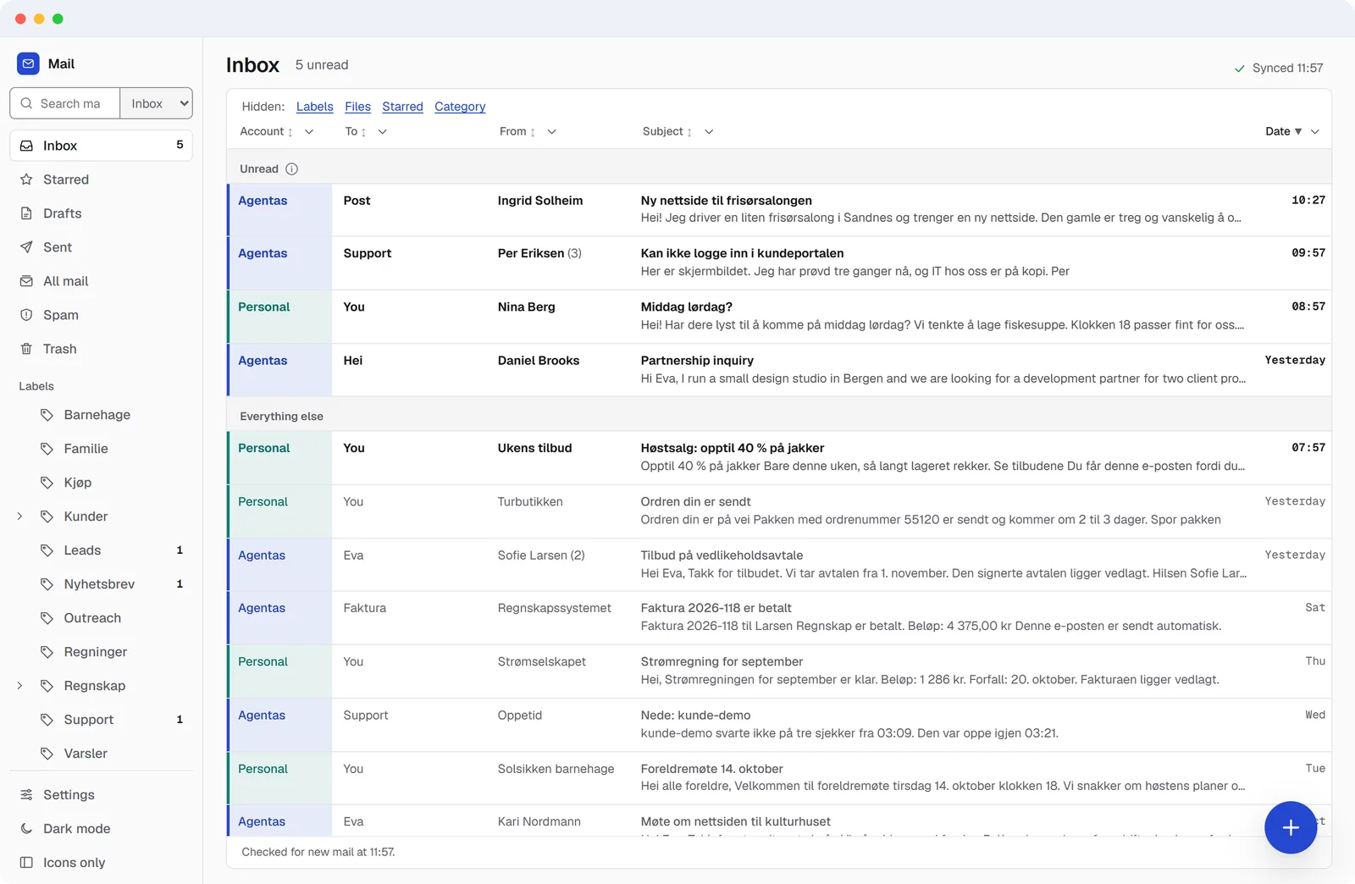Image resolution: width=1355 pixels, height=884 pixels.
Task: Click the Inbox tray icon in sidebar
Action: 26,146
